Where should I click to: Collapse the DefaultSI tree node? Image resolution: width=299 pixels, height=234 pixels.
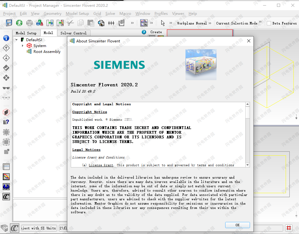[16, 40]
